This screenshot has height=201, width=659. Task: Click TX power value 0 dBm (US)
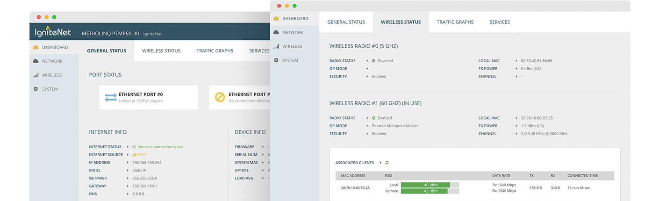point(531,69)
